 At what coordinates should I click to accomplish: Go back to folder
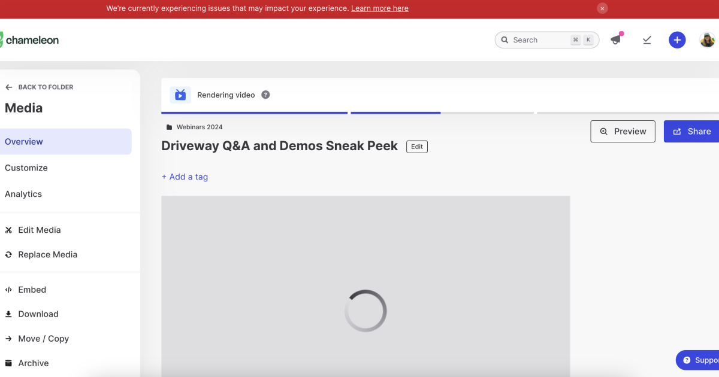40,87
